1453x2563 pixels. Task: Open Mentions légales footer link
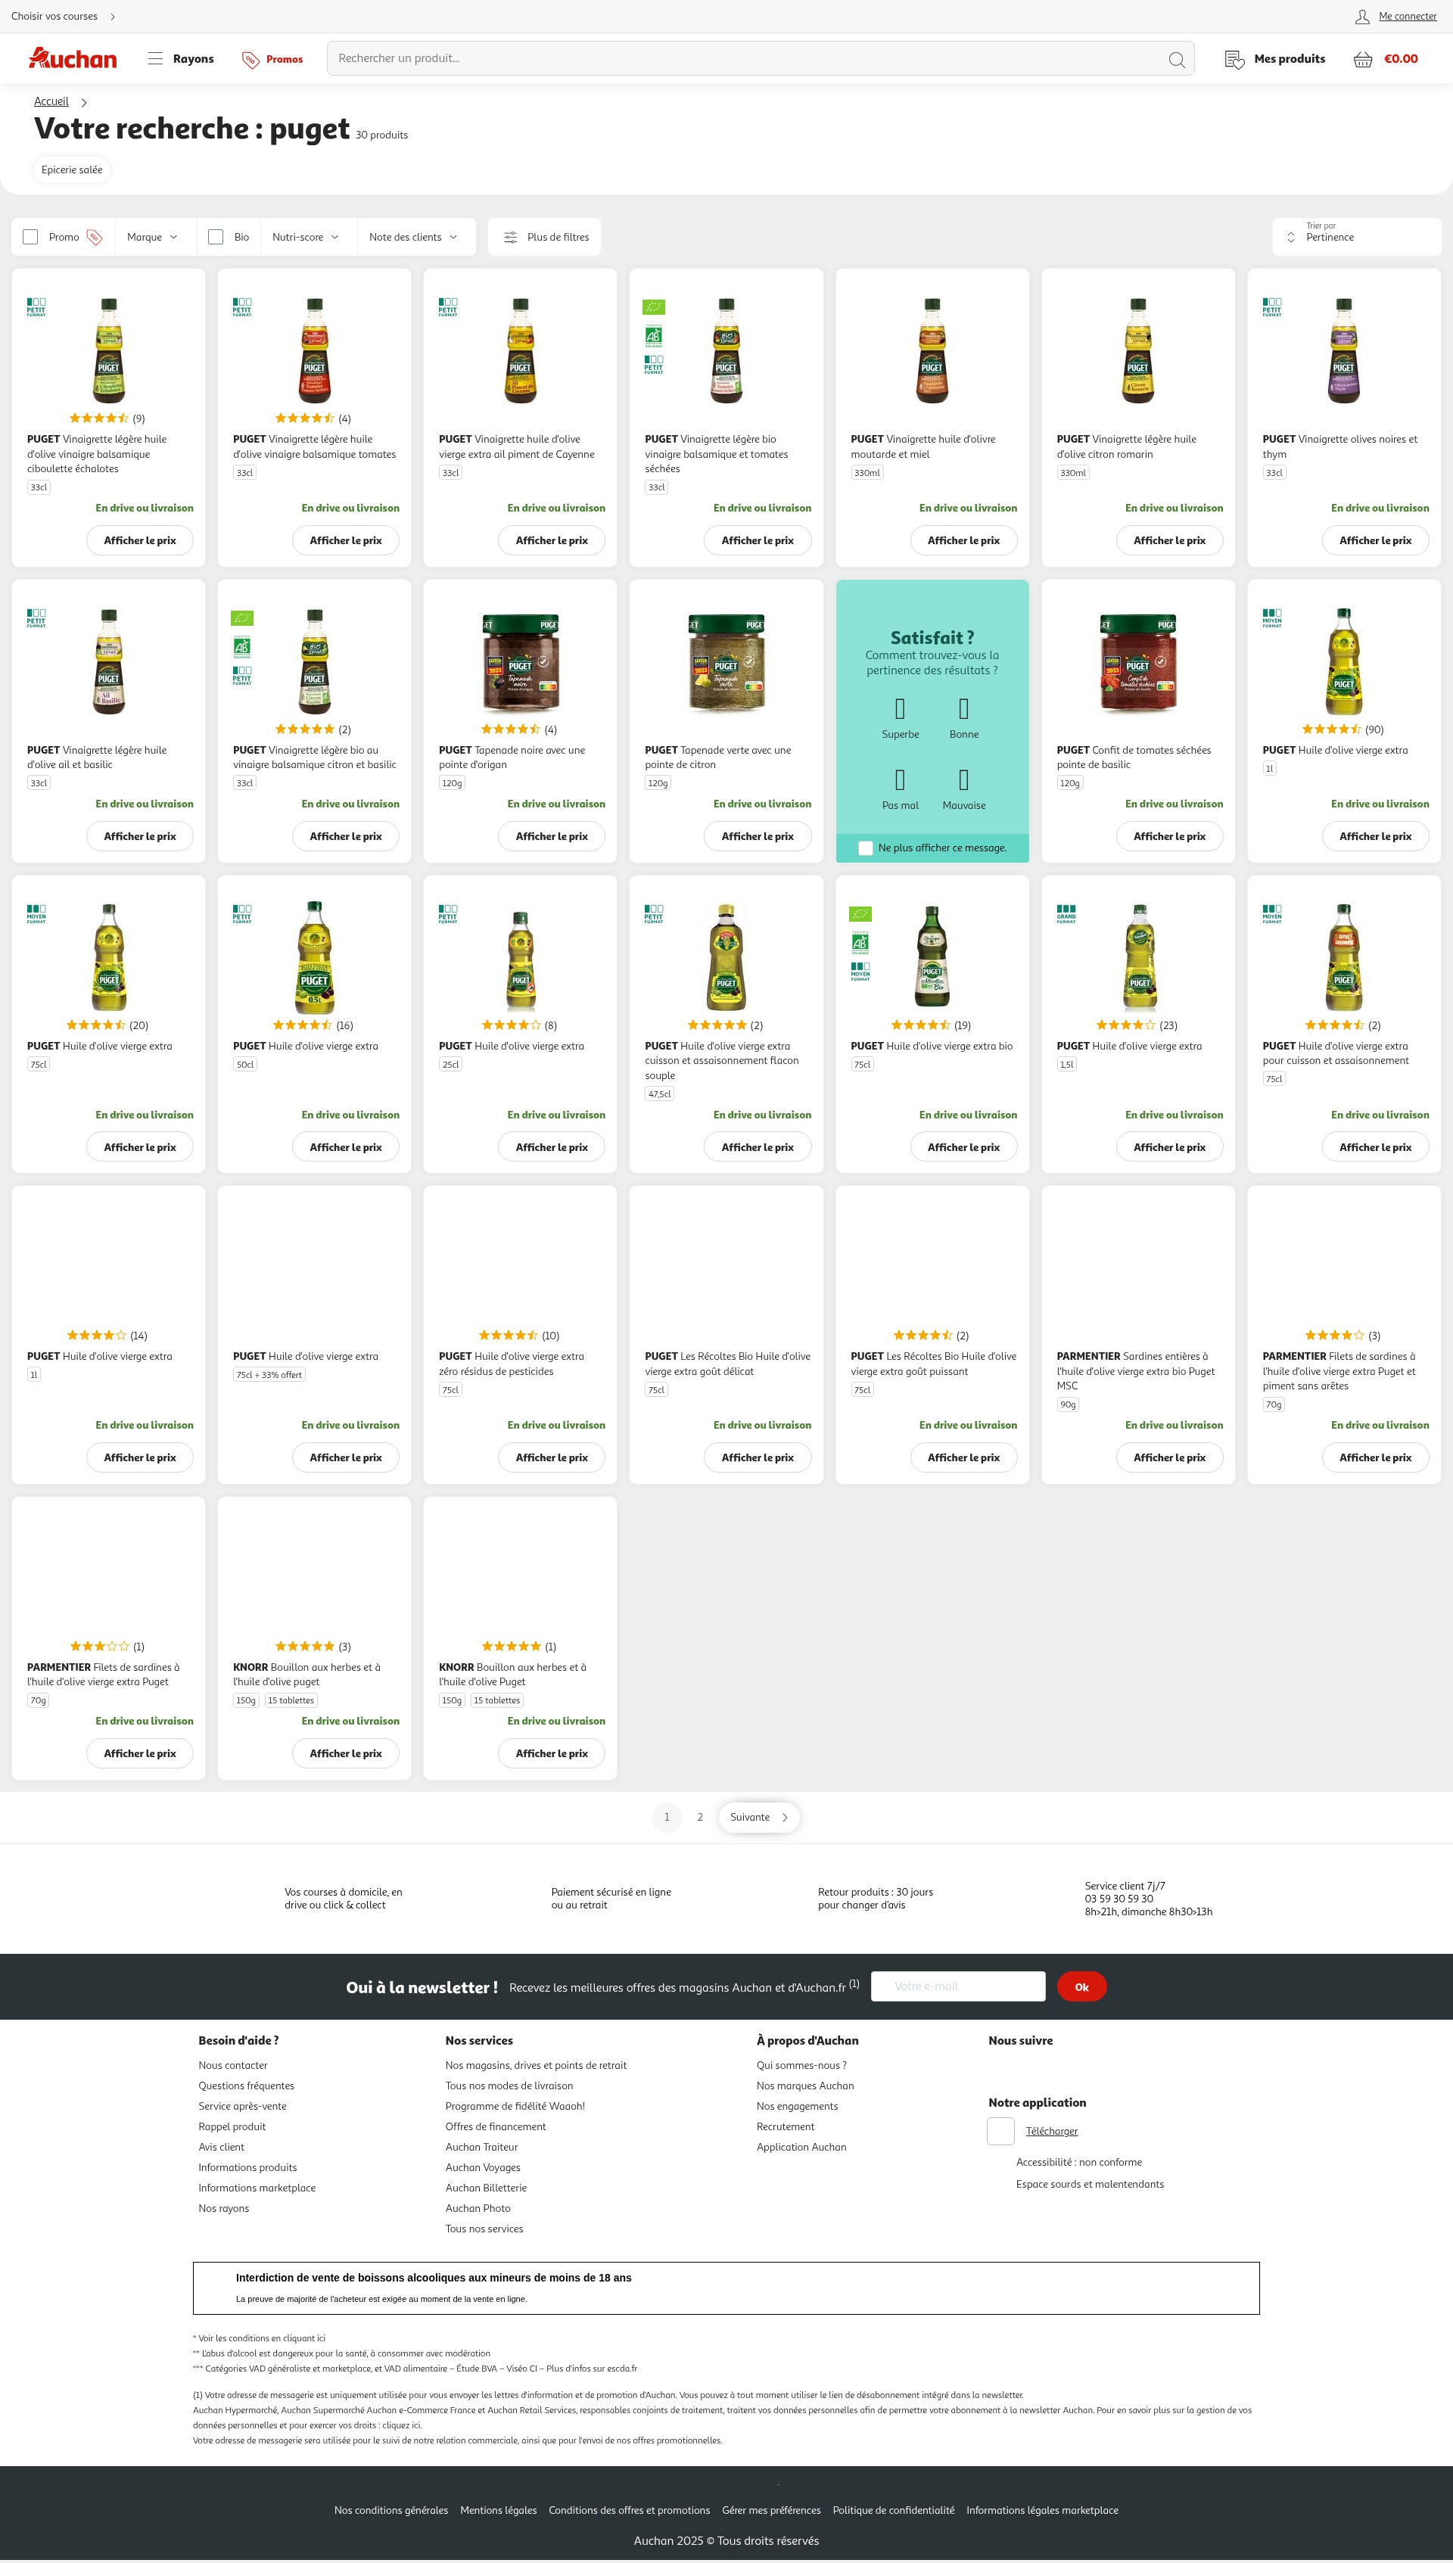click(498, 2510)
